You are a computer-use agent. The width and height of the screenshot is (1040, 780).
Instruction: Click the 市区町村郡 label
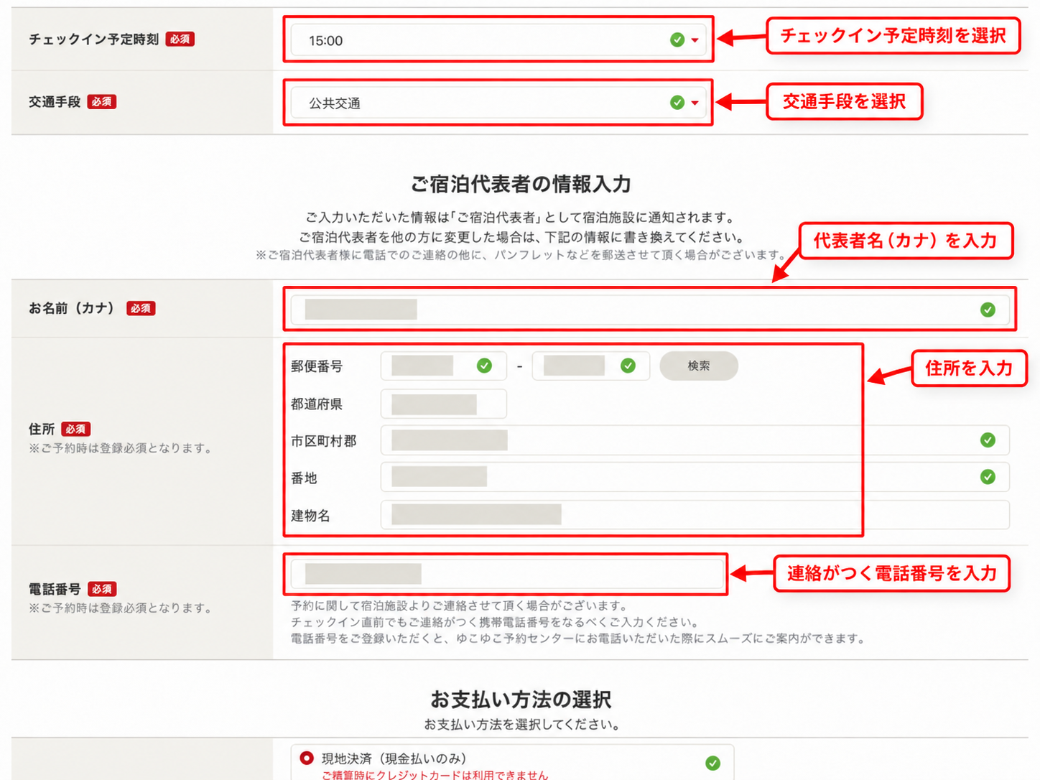[324, 441]
